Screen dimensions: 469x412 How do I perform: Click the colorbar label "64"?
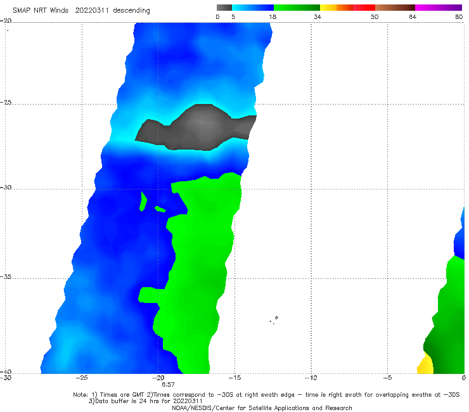point(413,16)
